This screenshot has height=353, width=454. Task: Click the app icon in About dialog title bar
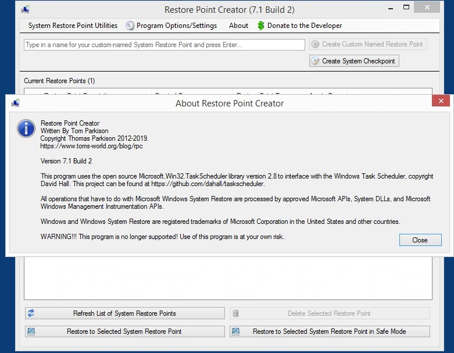pos(16,103)
